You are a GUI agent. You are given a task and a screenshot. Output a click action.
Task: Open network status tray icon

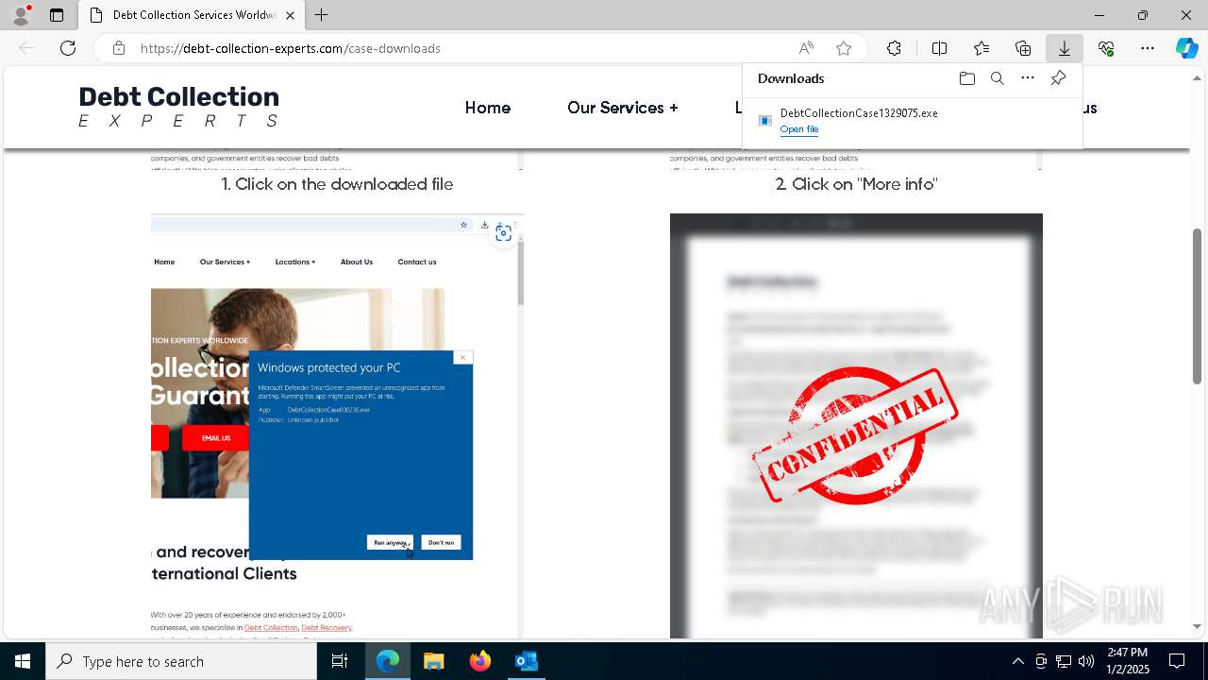1064,661
